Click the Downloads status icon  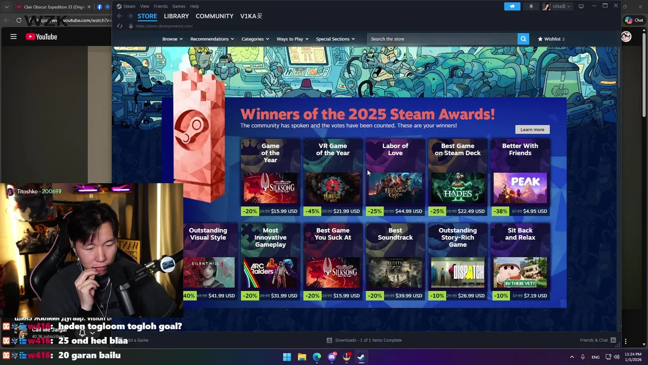coord(329,340)
